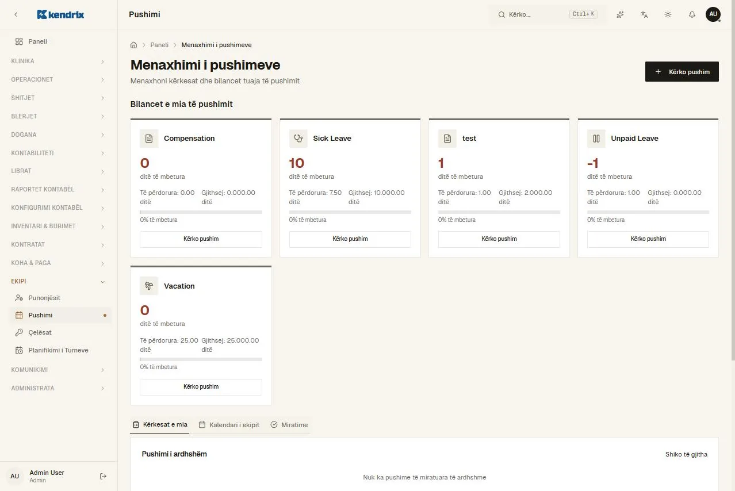Switch to Kalendari i ekipit tab
This screenshot has height=491, width=735.
point(229,425)
